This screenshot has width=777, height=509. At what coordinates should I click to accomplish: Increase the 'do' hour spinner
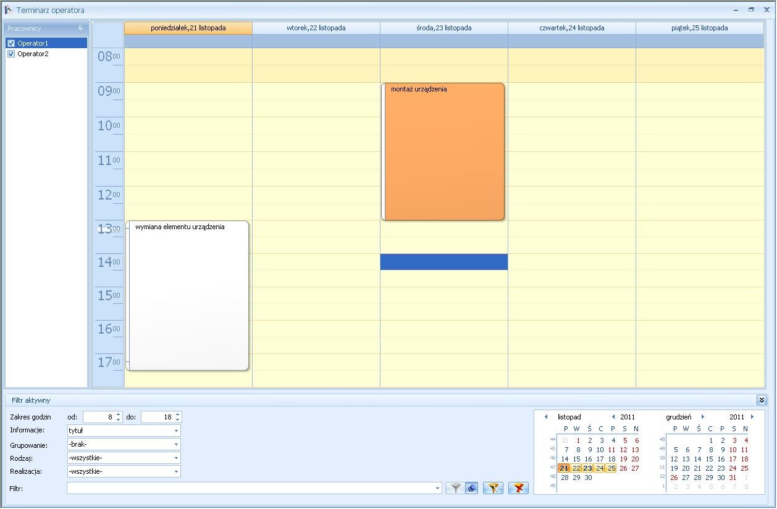[178, 414]
